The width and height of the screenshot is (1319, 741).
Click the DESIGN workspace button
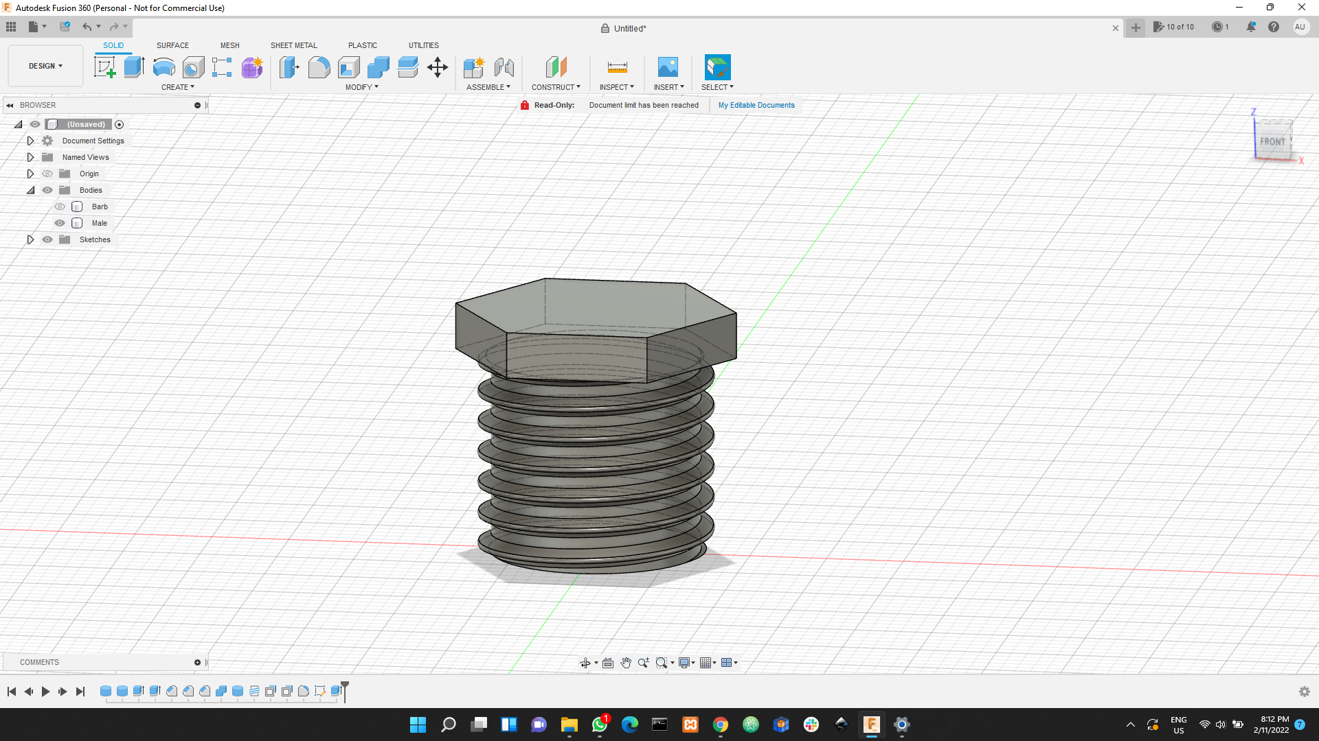44,65
